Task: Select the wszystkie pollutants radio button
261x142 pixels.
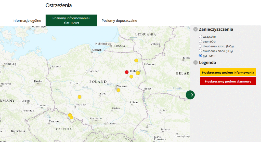Action: click(x=200, y=36)
